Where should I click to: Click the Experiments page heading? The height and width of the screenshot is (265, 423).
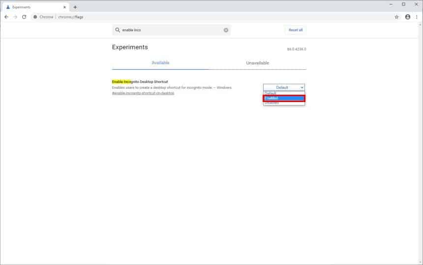pos(130,47)
